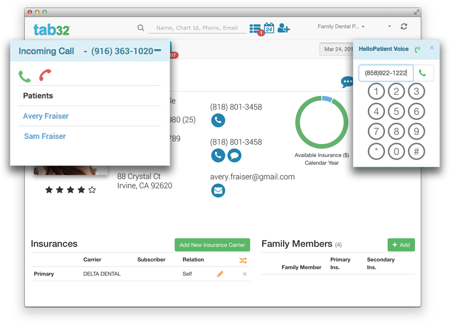Click the Self relation cell
Screen dimensions: 449x328
click(x=187, y=274)
